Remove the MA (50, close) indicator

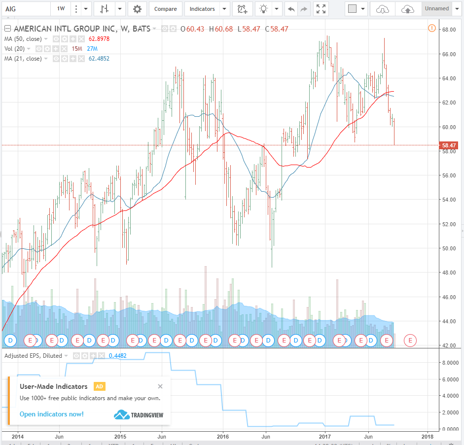[81, 39]
